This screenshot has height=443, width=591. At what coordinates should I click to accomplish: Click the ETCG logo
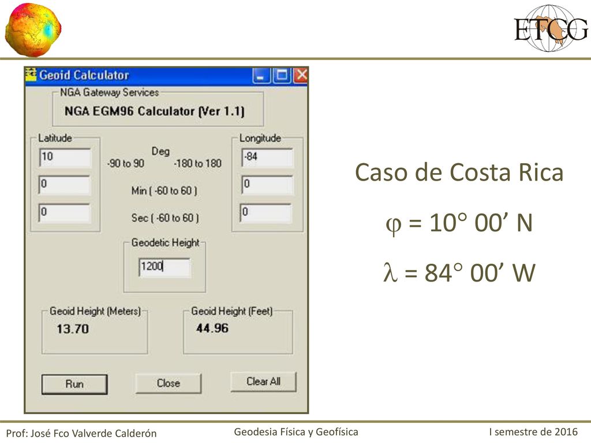click(551, 29)
